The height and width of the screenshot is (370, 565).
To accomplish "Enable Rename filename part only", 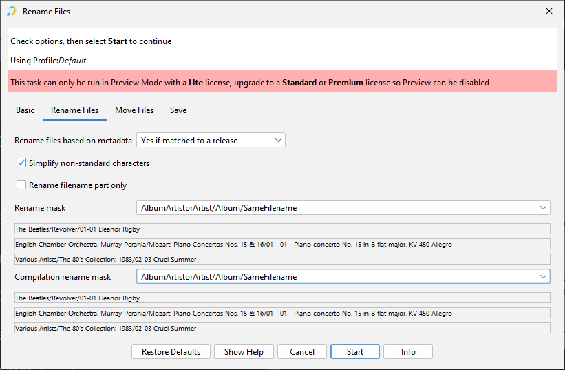I will coord(21,185).
